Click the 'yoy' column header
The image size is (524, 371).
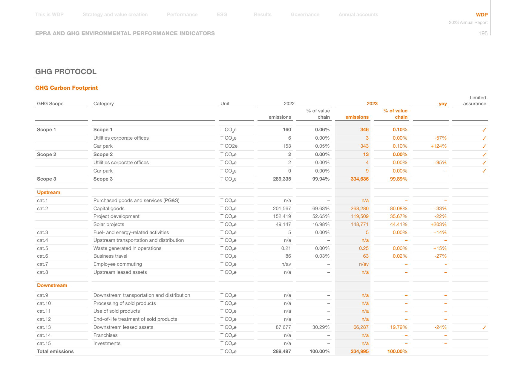[x=443, y=103]
